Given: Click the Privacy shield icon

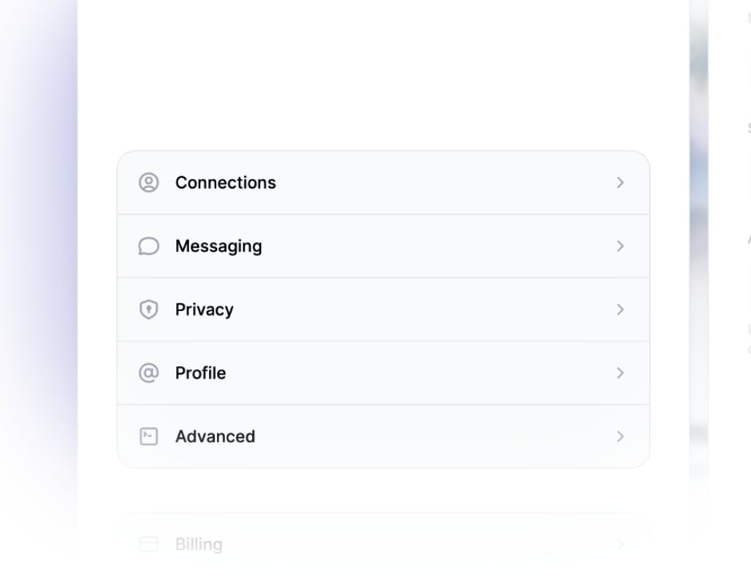Looking at the screenshot, I should pyautogui.click(x=149, y=309).
